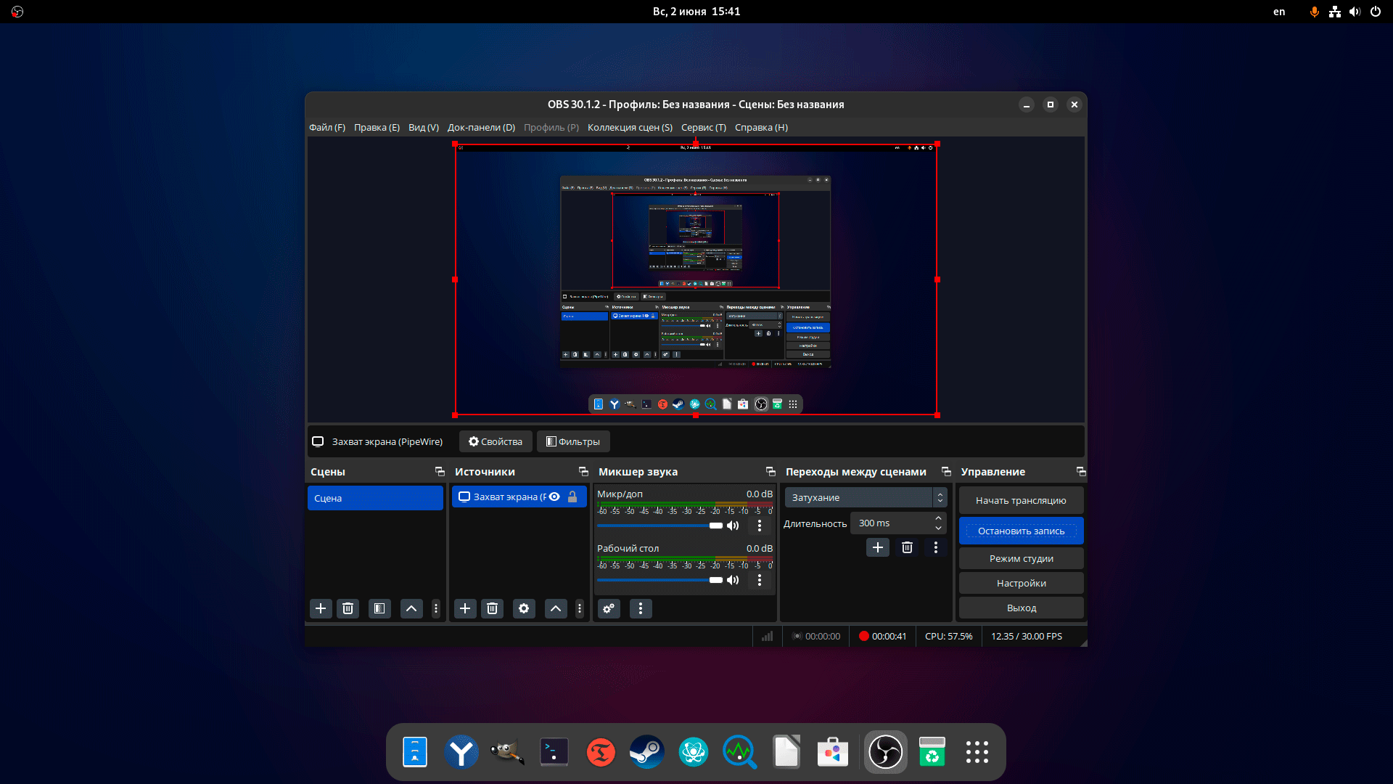Mute the Микр/доп audio channel
The width and height of the screenshot is (1393, 784).
(x=734, y=526)
